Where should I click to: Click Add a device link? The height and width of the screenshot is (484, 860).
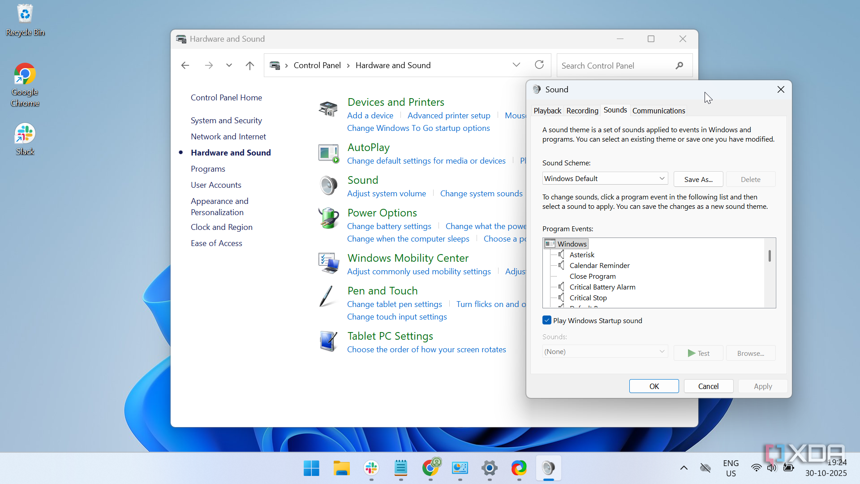[x=370, y=116]
